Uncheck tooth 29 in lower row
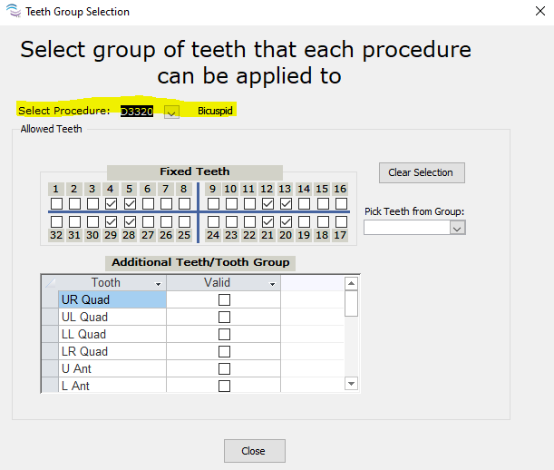This screenshot has width=554, height=470. 111,221
